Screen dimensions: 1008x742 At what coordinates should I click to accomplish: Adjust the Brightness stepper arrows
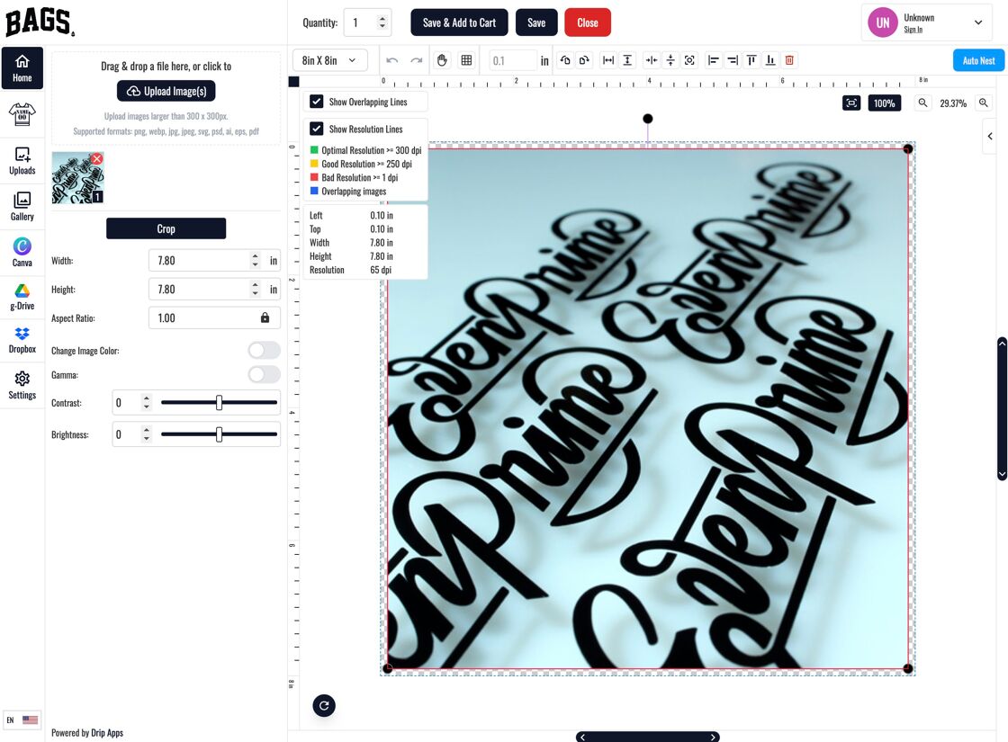(147, 434)
